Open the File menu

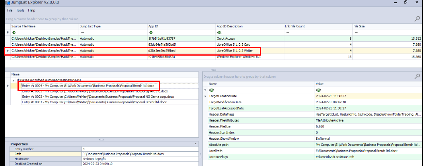10,10
